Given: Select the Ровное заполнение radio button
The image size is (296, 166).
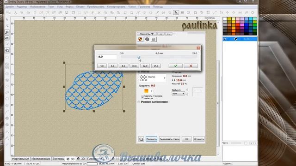Looking at the screenshot, I should [139, 102].
